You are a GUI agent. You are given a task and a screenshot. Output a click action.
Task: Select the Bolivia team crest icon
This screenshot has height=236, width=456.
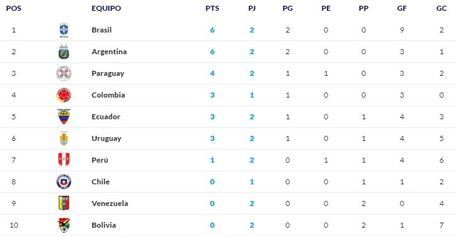pyautogui.click(x=64, y=225)
